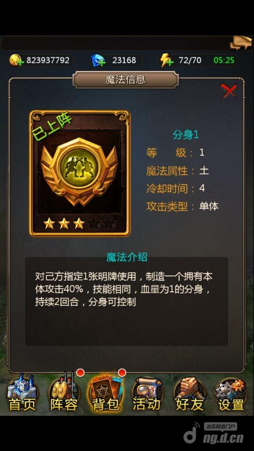This screenshot has width=254, height=451.
Task: Tap the lightning energy add icon
Action: point(167,61)
